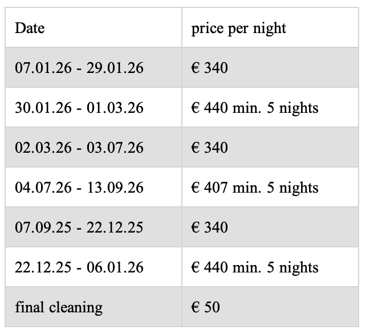
Task: Click the € 340 price for 07.09.25 row
Action: click(209, 227)
